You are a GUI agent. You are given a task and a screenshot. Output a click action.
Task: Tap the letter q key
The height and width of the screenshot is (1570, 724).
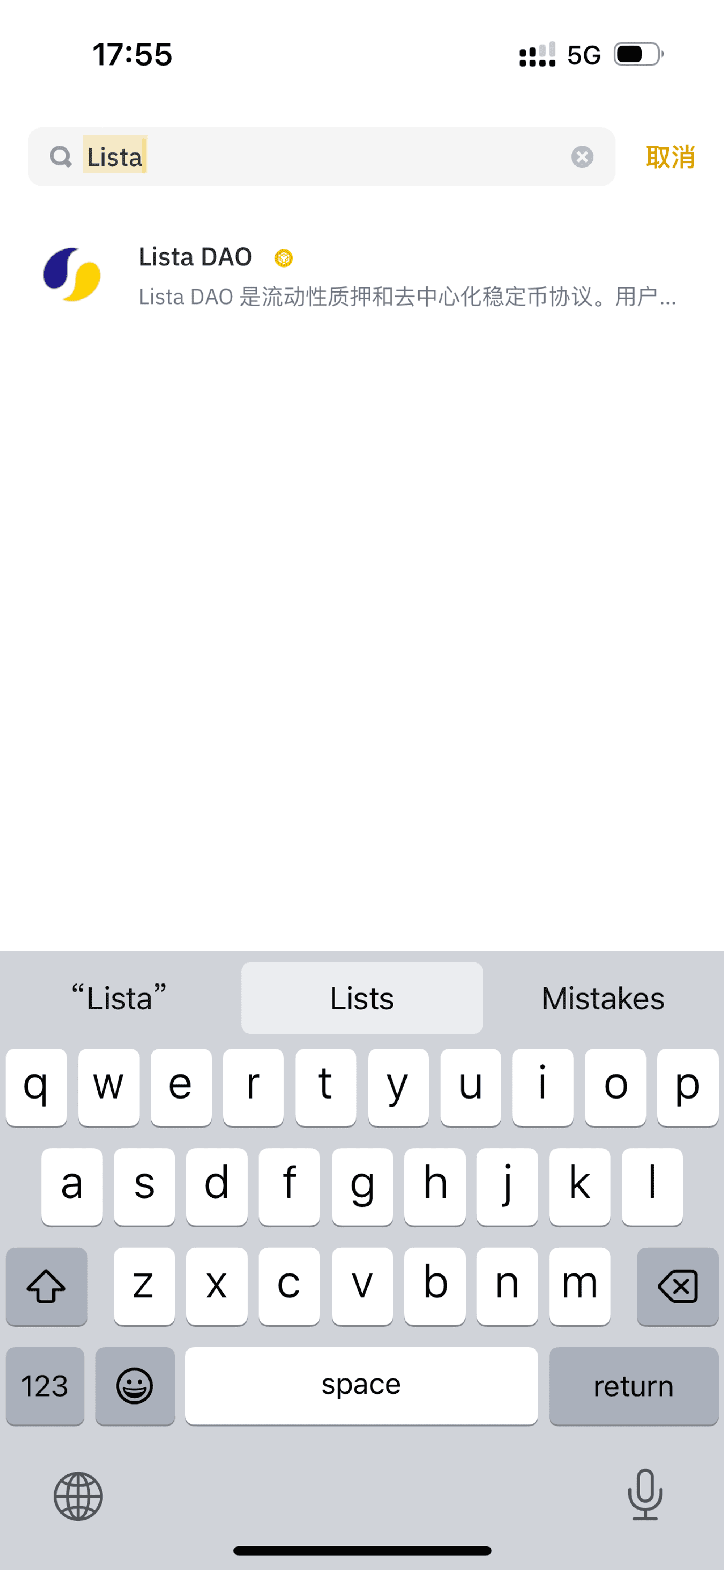point(36,1087)
